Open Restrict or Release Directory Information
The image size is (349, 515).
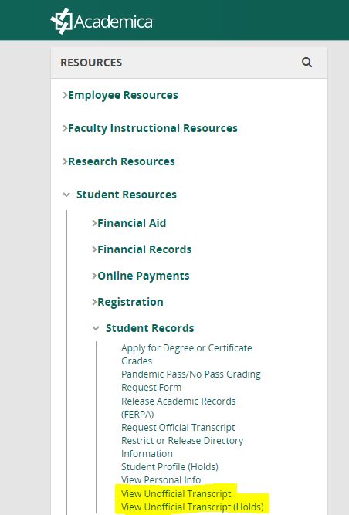click(182, 447)
